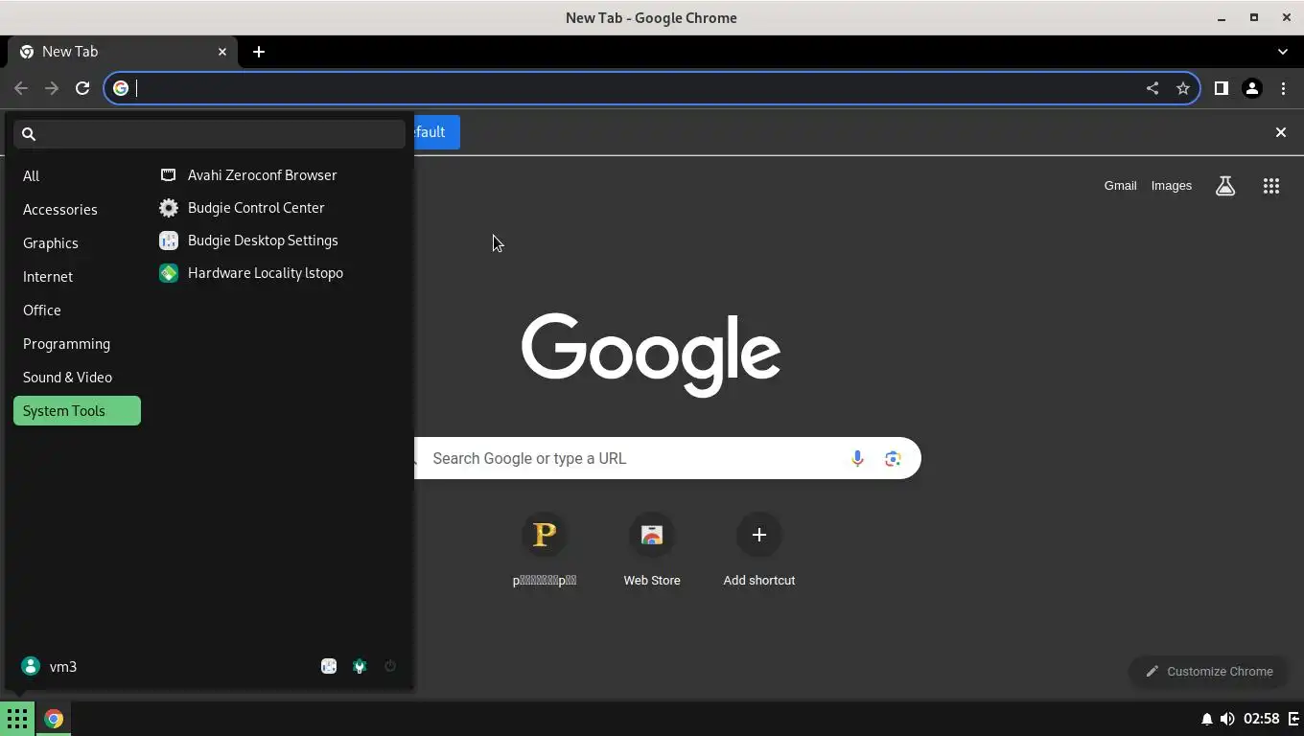This screenshot has width=1304, height=736.
Task: Open the P shortcut tile
Action: tap(545, 549)
